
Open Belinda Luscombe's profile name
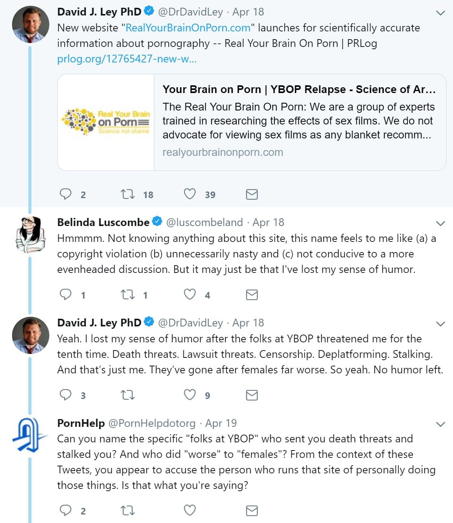click(x=103, y=222)
